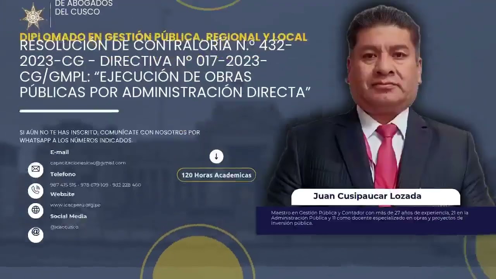The width and height of the screenshot is (496, 279).
Task: Click the envelope email icon
Action: (x=36, y=169)
